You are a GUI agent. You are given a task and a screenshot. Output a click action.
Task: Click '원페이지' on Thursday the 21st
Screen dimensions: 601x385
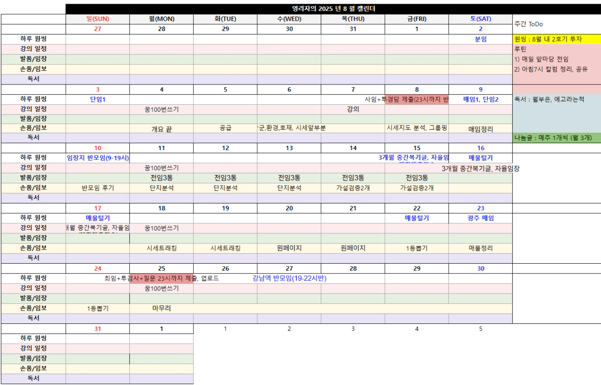coord(353,248)
